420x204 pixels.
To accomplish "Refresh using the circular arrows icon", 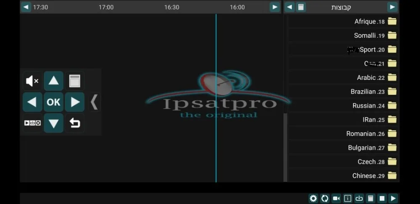I will (x=325, y=199).
